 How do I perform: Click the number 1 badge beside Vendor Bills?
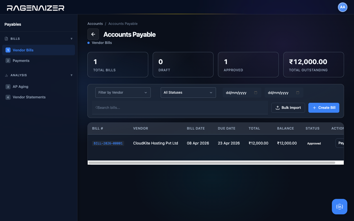click(x=8, y=50)
